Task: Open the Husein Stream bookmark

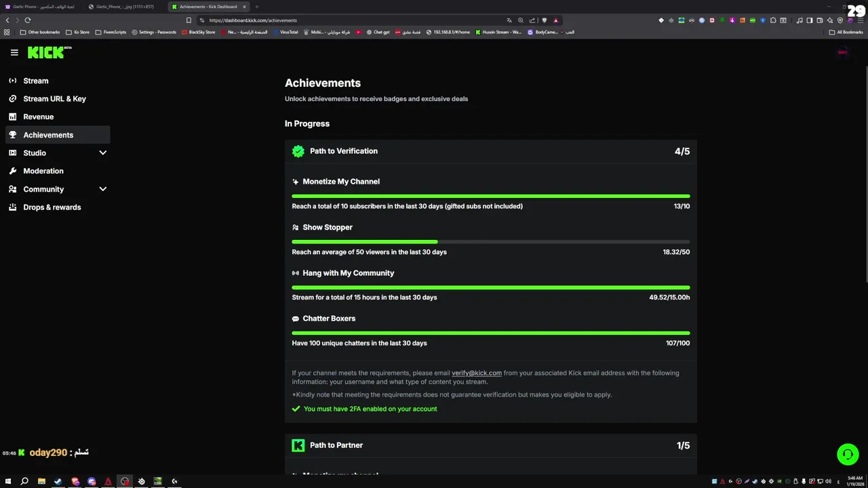Action: click(x=498, y=32)
